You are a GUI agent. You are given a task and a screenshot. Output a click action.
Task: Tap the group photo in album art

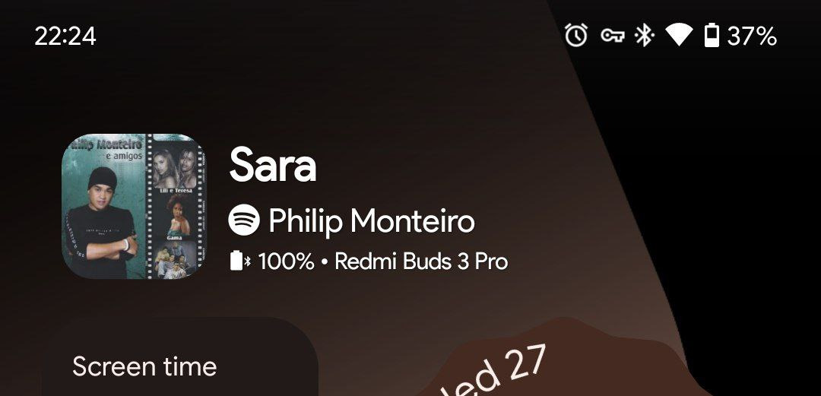[x=175, y=258]
